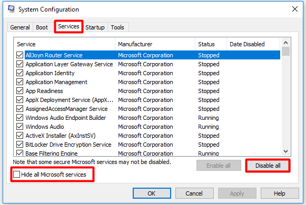Sort list by Manufacturer column header

pyautogui.click(x=155, y=44)
